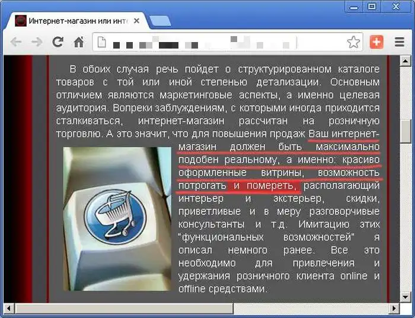Viewport: 415px width, 318px height.
Task: Bookmark this page with the star icon
Action: click(x=353, y=42)
